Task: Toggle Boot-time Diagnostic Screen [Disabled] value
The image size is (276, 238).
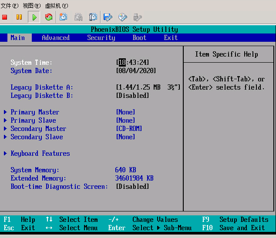Action: (132, 187)
